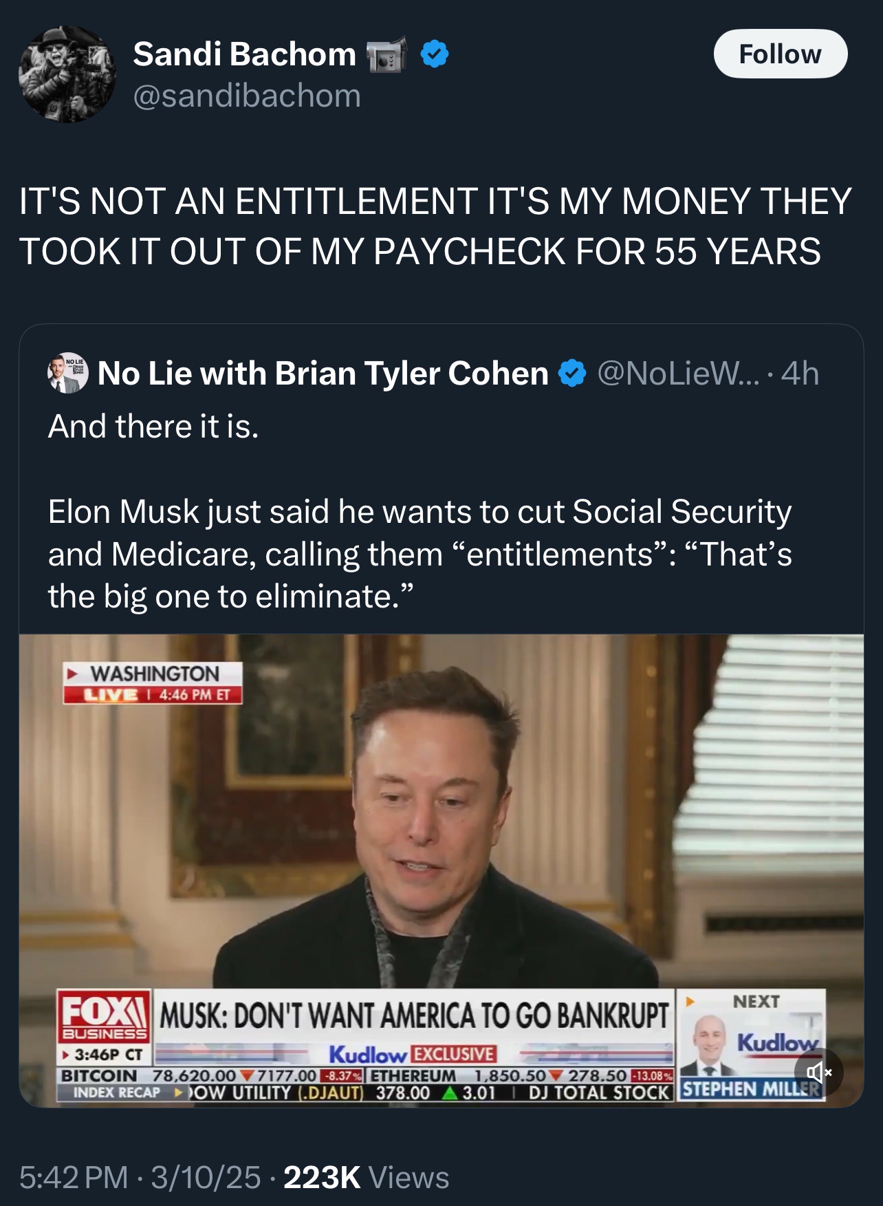Open No Lie with Brian Tyler Cohen's name
The width and height of the screenshot is (883, 1206).
(323, 374)
